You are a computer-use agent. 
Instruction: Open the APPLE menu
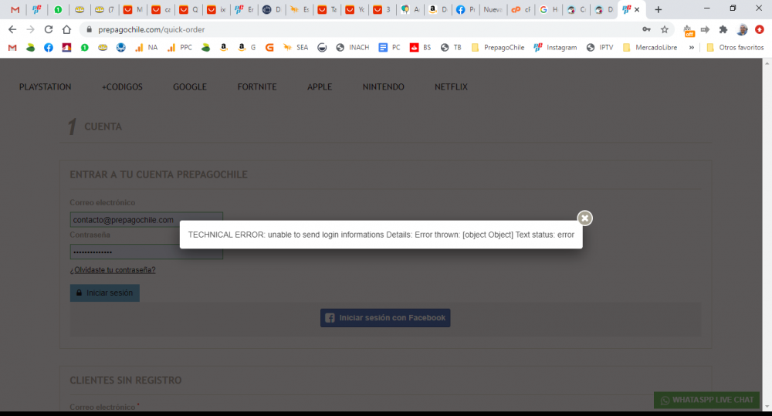[x=320, y=87]
